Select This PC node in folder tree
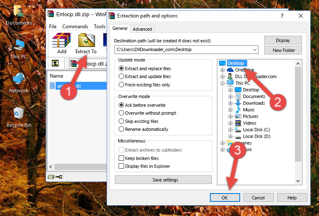Screen dimensions: 319x216 click(x=243, y=83)
